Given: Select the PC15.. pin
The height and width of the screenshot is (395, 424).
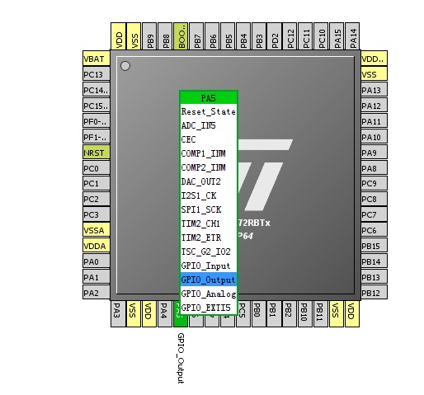Looking at the screenshot, I should (97, 106).
